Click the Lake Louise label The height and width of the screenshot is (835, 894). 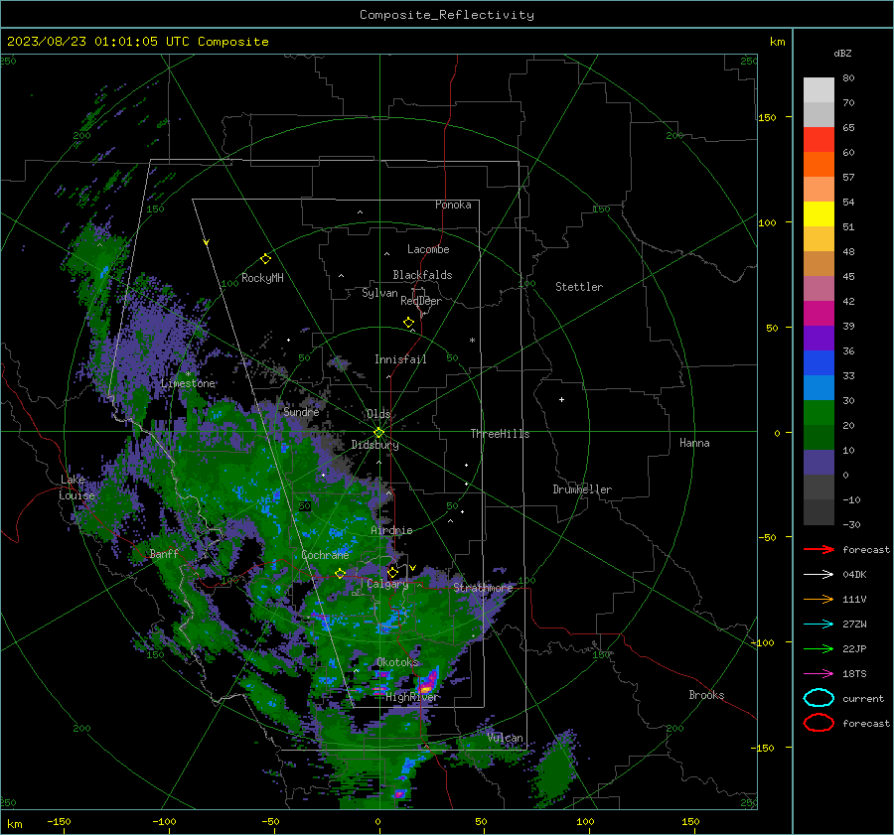point(76,487)
